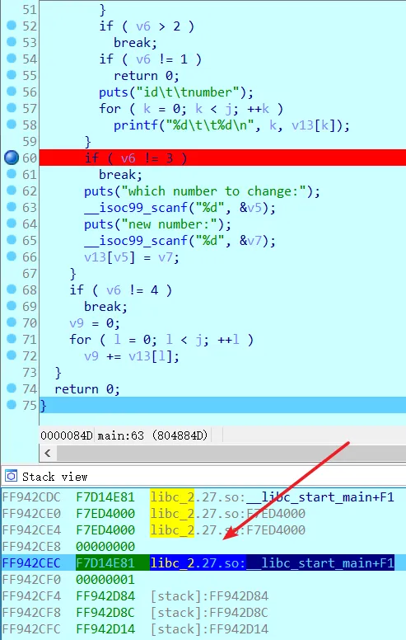Select the Stack view tab title
This screenshot has height=640, width=406.
(54, 477)
